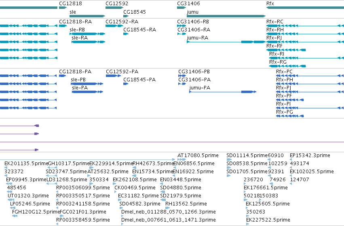Screen dimensions: 344x226
Task: Select the sle gene label
Action: (x=73, y=12)
